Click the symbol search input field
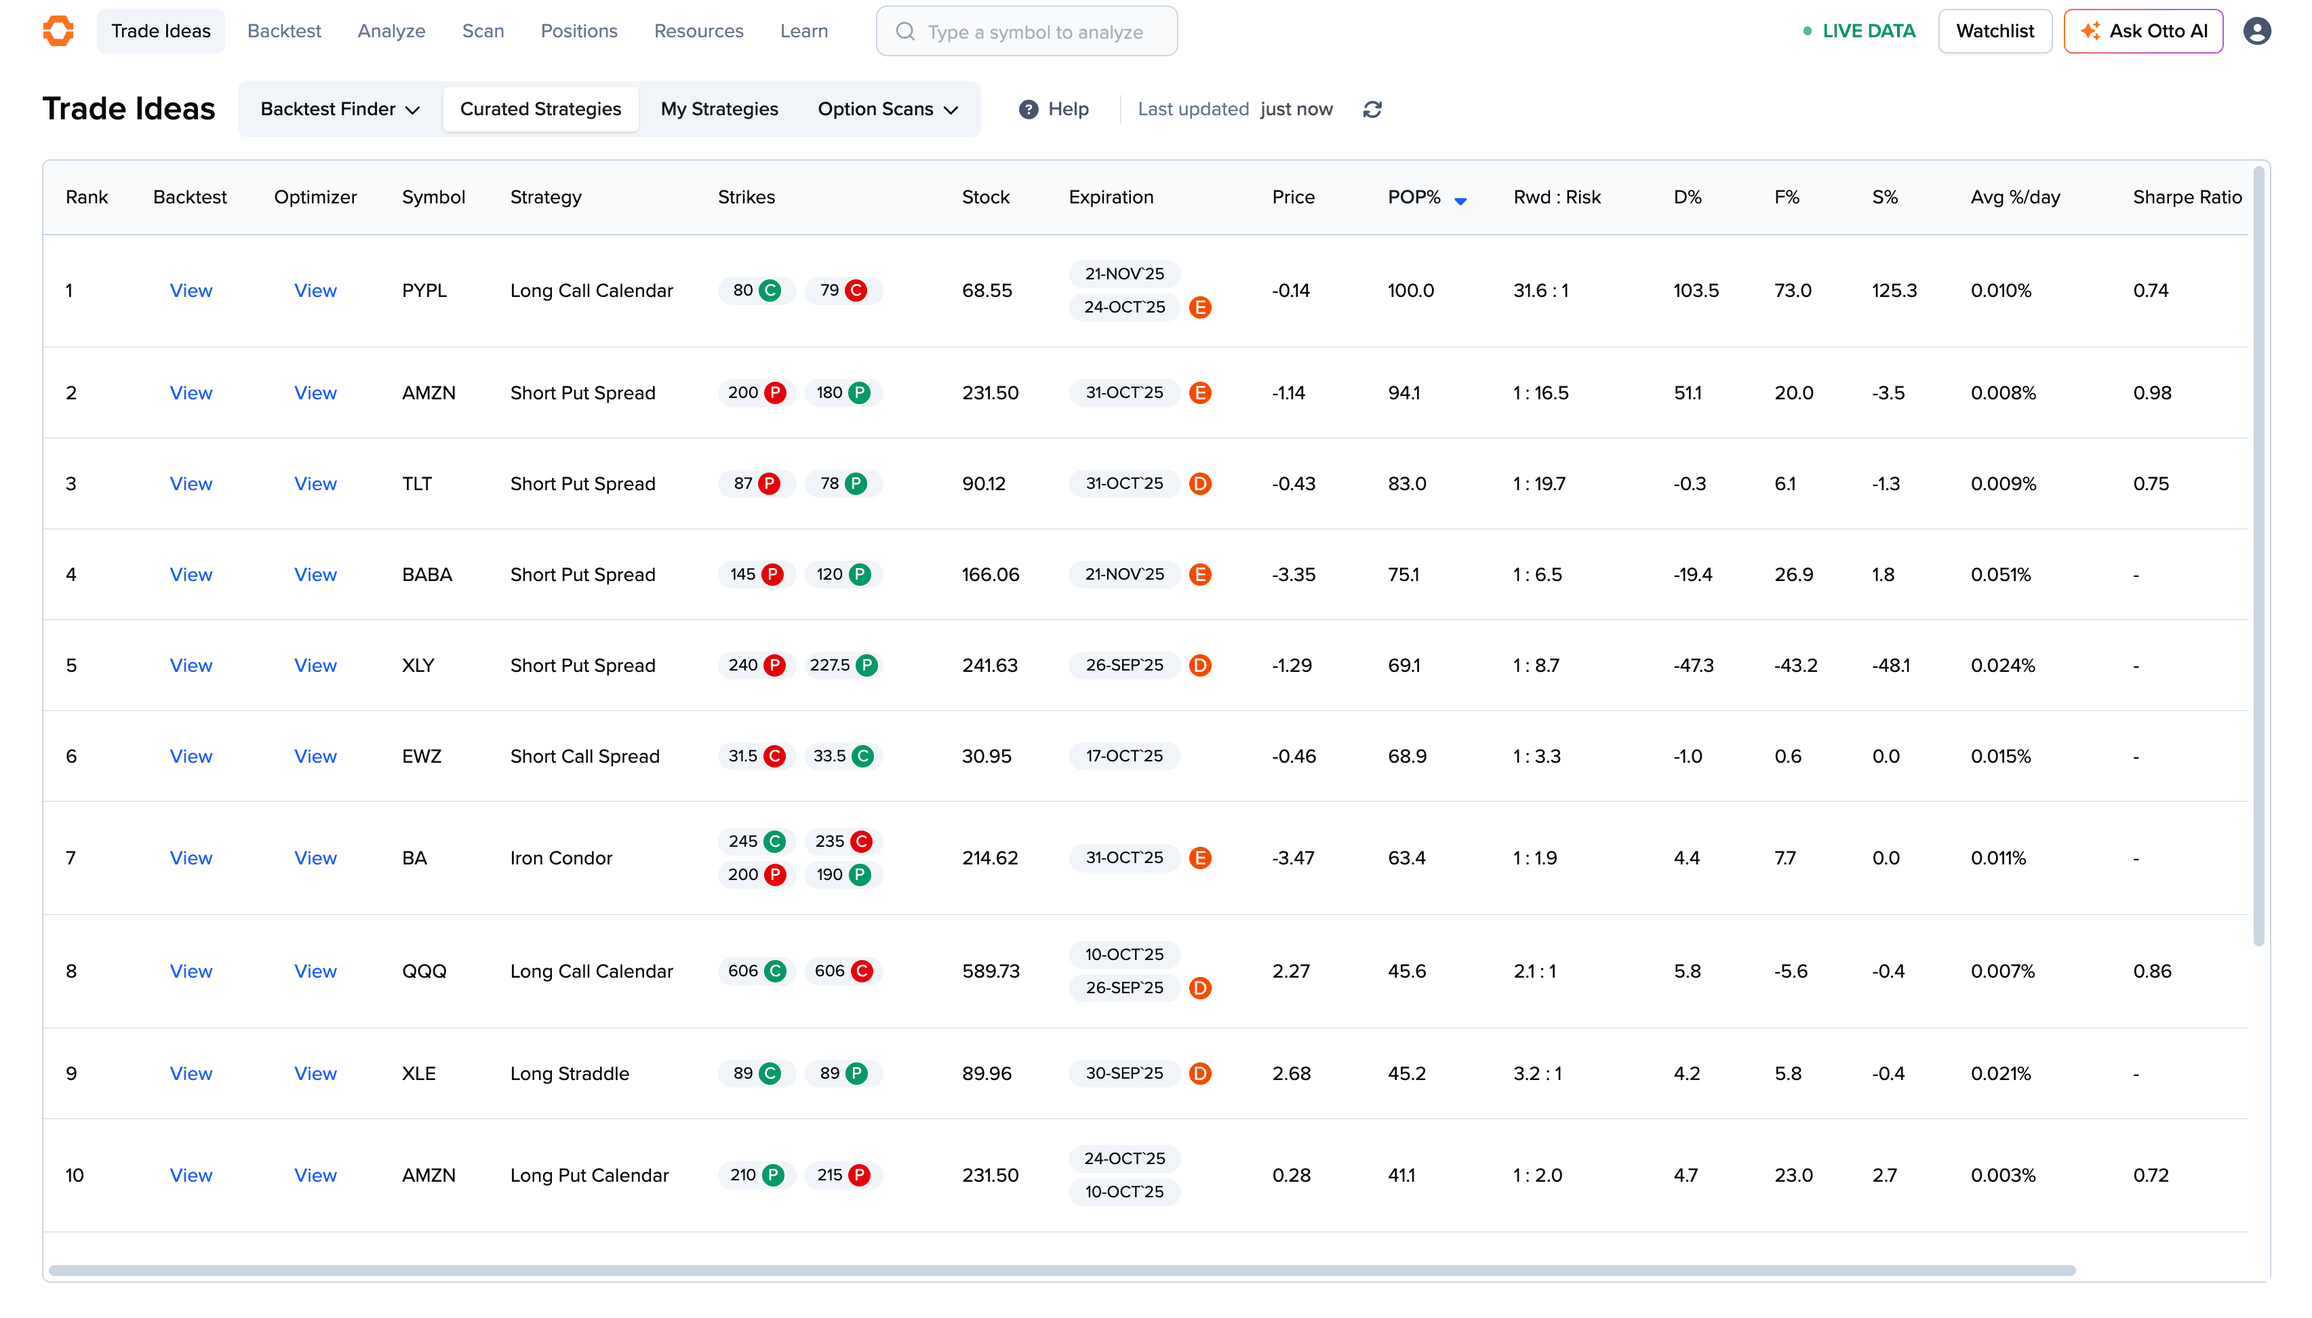The image size is (2312, 1318). (1034, 32)
